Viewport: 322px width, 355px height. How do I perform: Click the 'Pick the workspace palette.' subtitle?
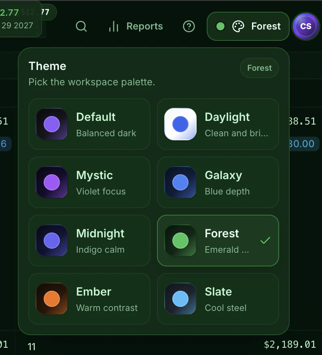tap(92, 82)
